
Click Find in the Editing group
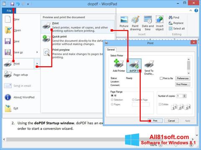(x=174, y=17)
